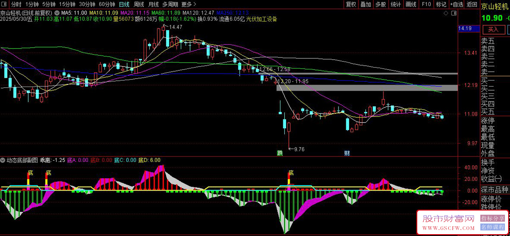The image size is (510, 236).
Task: Click the 跌 event marker below the chart
Action: (280, 153)
